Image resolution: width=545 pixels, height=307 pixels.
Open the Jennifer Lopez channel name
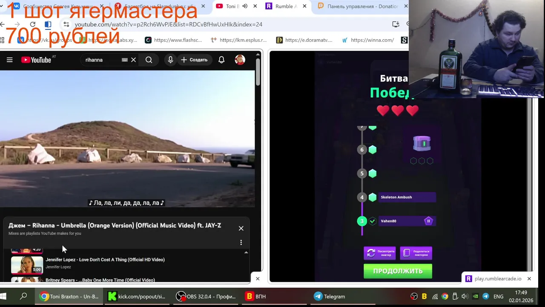coord(58,267)
